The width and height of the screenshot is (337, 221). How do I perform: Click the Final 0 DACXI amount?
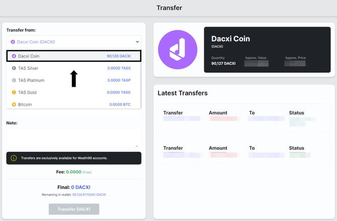(x=80, y=187)
